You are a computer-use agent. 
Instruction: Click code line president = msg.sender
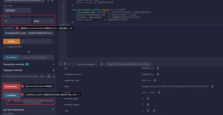(89, 17)
